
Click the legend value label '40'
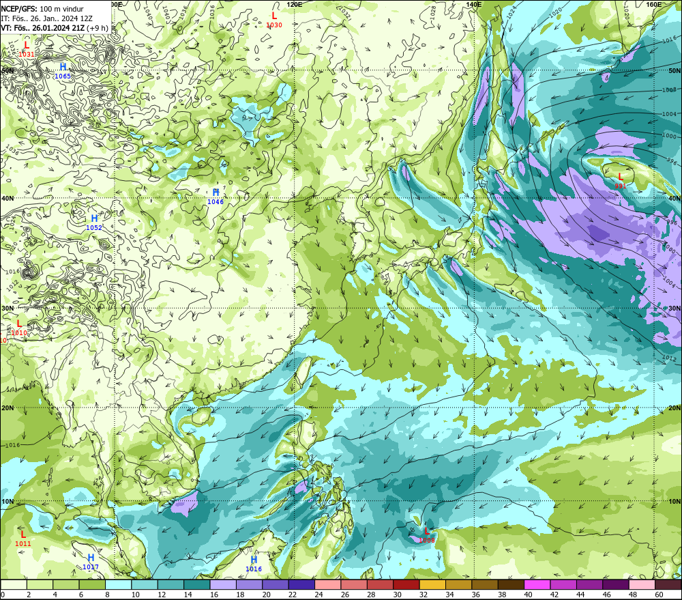pos(528,595)
